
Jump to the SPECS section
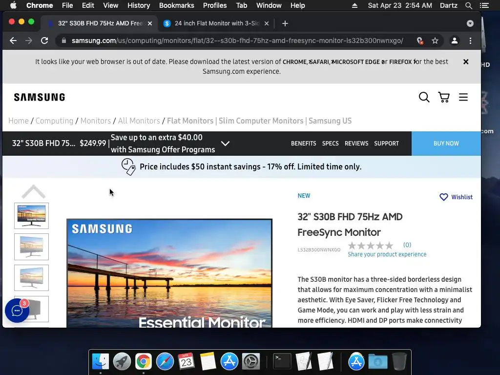click(330, 144)
